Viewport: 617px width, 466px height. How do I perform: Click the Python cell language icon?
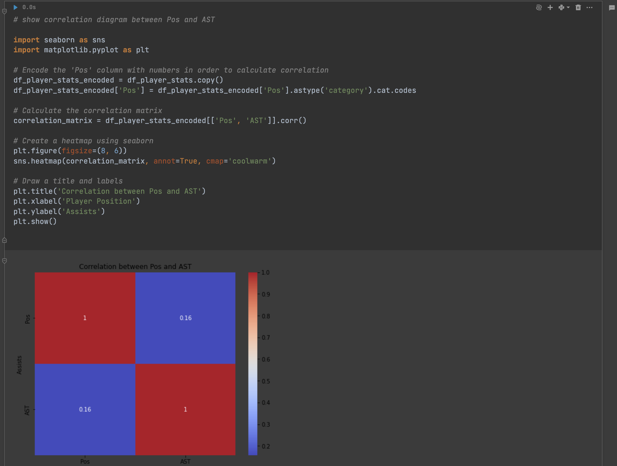tap(561, 7)
